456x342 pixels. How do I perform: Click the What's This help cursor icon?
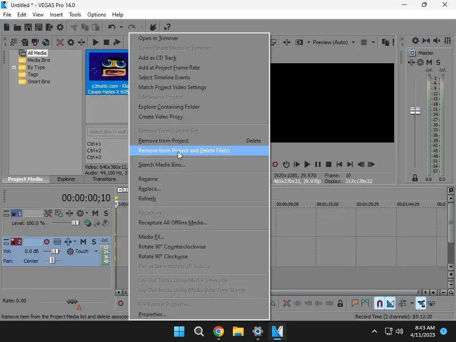pos(167,27)
